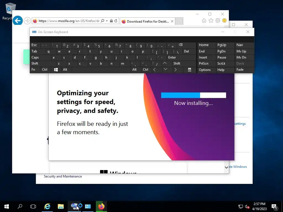Click the Help key on On-Screen Keyboard

click(x=225, y=70)
